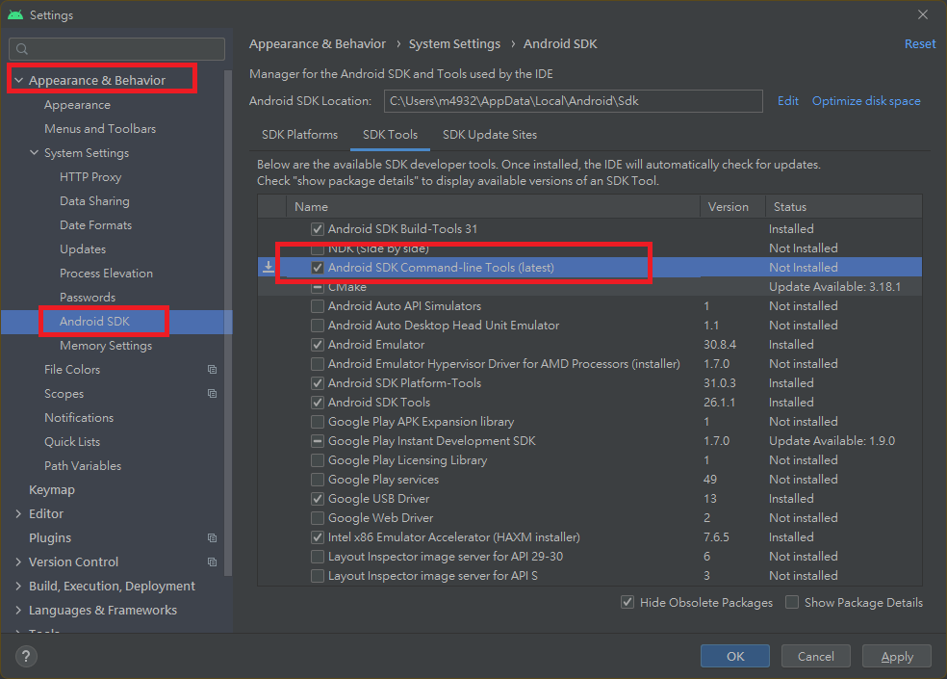This screenshot has width=947, height=679.
Task: Toggle Android SDK Platform-Tools checkbox
Action: point(317,383)
